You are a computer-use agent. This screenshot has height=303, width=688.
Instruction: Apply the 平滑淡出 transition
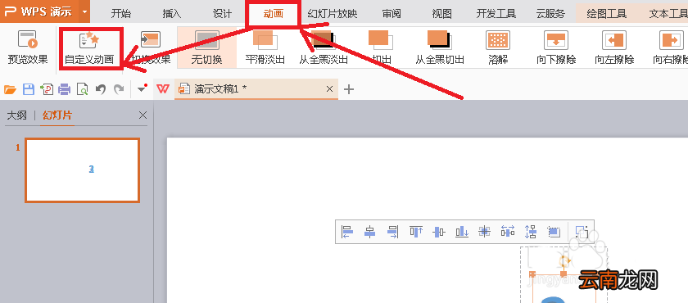[265, 47]
